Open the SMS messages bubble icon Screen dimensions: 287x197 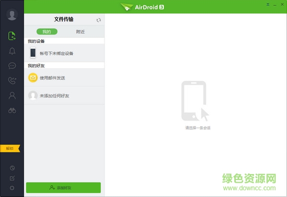(12, 66)
